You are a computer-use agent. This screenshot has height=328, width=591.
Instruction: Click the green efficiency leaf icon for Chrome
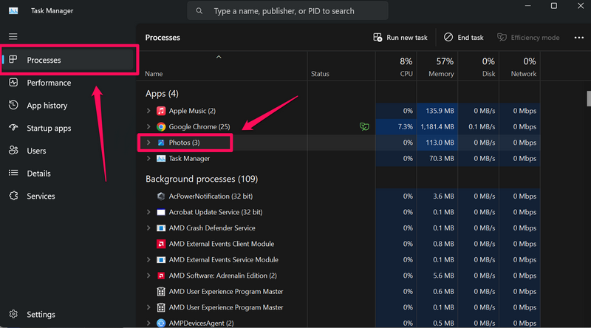pos(364,127)
